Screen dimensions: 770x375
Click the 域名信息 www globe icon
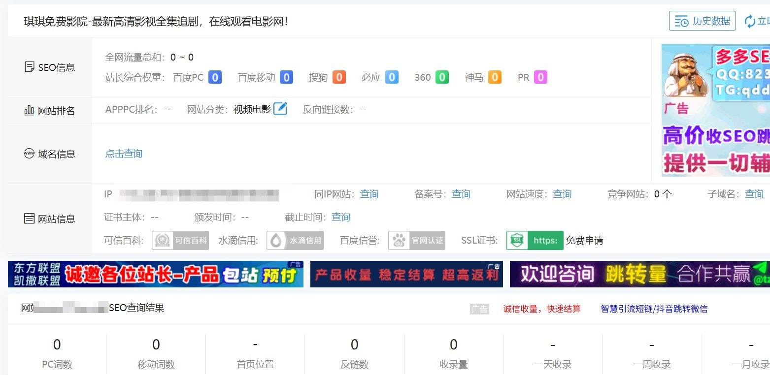30,154
